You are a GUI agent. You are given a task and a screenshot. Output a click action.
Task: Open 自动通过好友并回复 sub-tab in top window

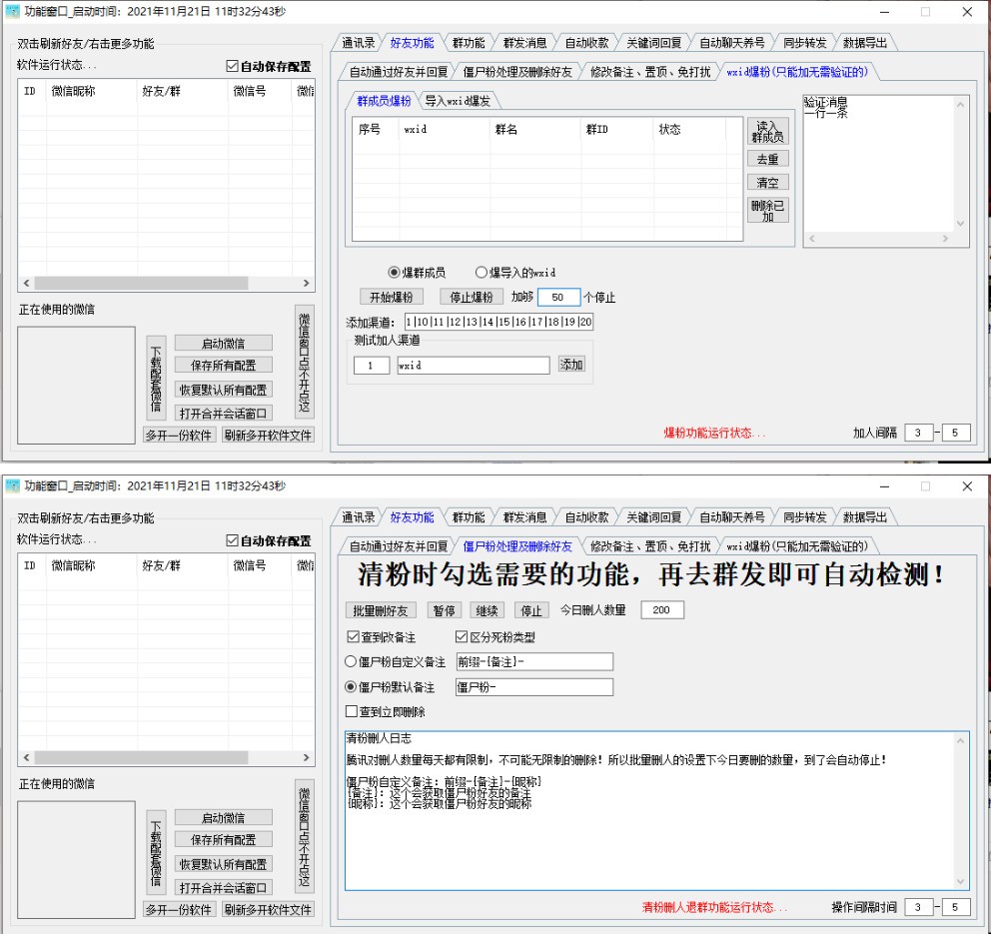(x=399, y=71)
